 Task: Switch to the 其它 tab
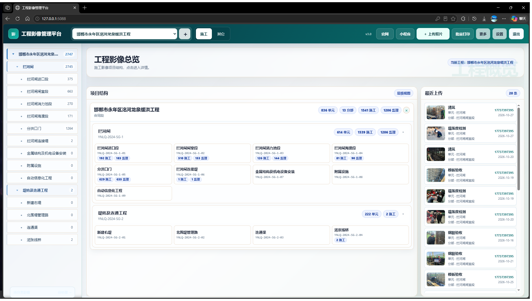[221, 34]
